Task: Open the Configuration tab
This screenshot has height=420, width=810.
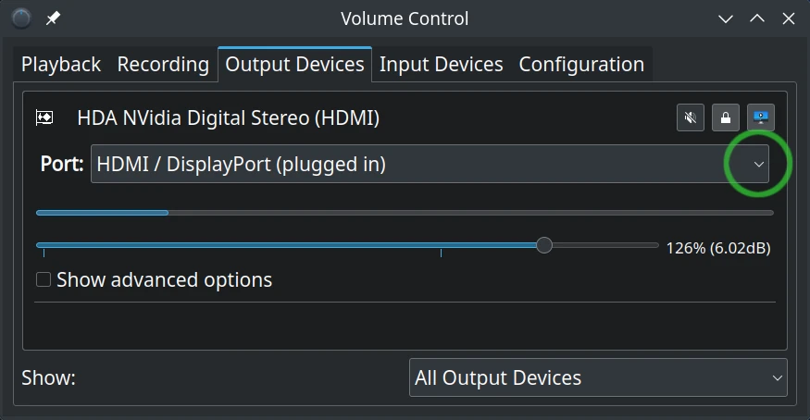Action: pos(581,65)
